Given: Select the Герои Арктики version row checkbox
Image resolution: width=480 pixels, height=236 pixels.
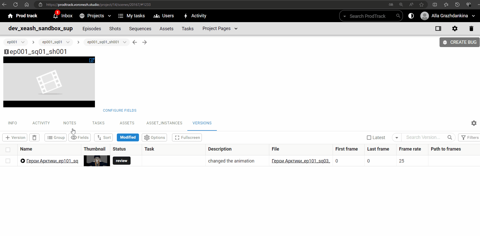Looking at the screenshot, I should pos(8,161).
